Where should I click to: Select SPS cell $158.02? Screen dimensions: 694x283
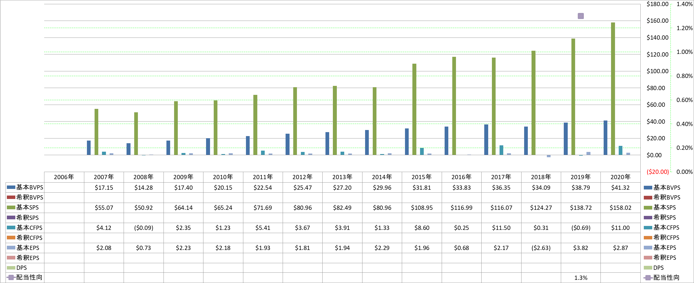pos(621,208)
